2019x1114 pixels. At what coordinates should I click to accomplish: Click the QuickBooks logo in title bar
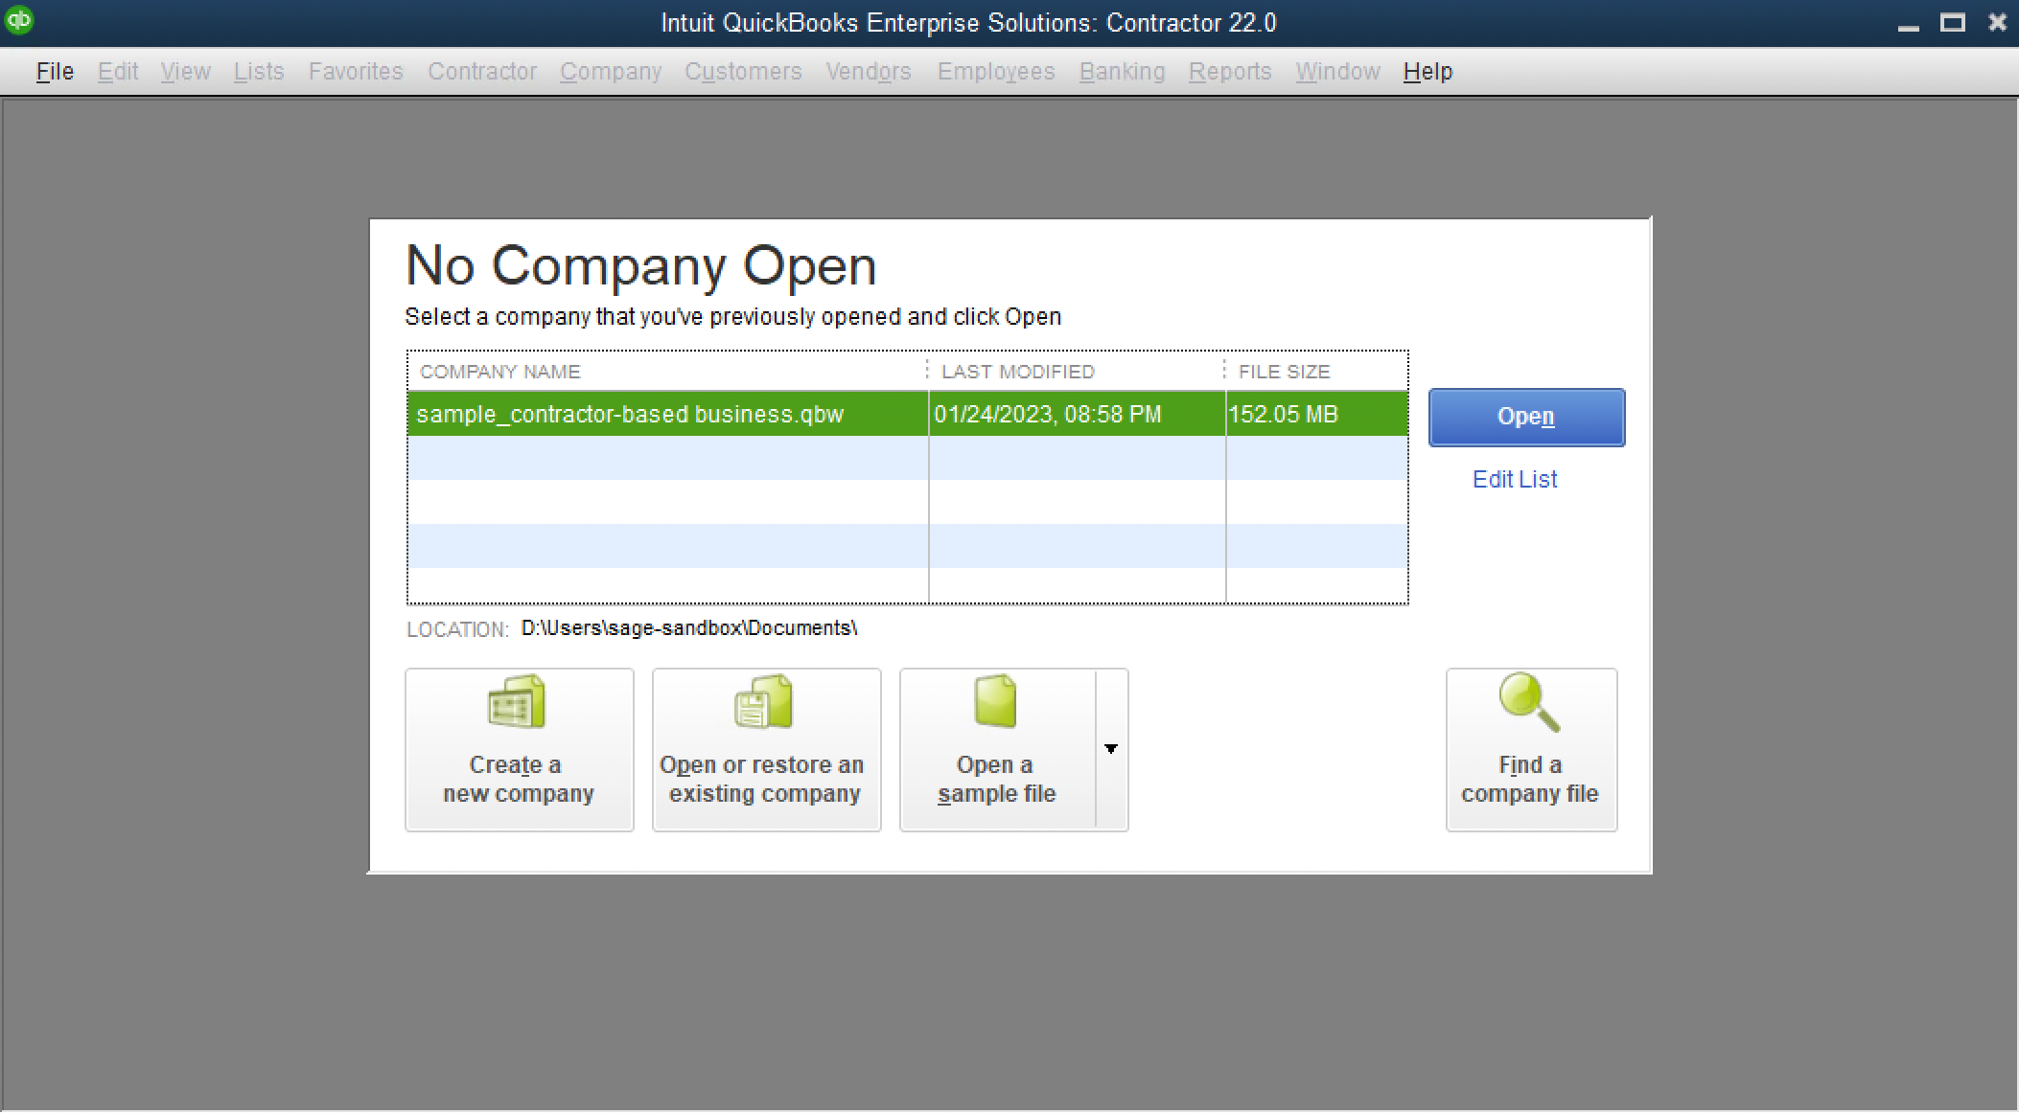[x=19, y=21]
